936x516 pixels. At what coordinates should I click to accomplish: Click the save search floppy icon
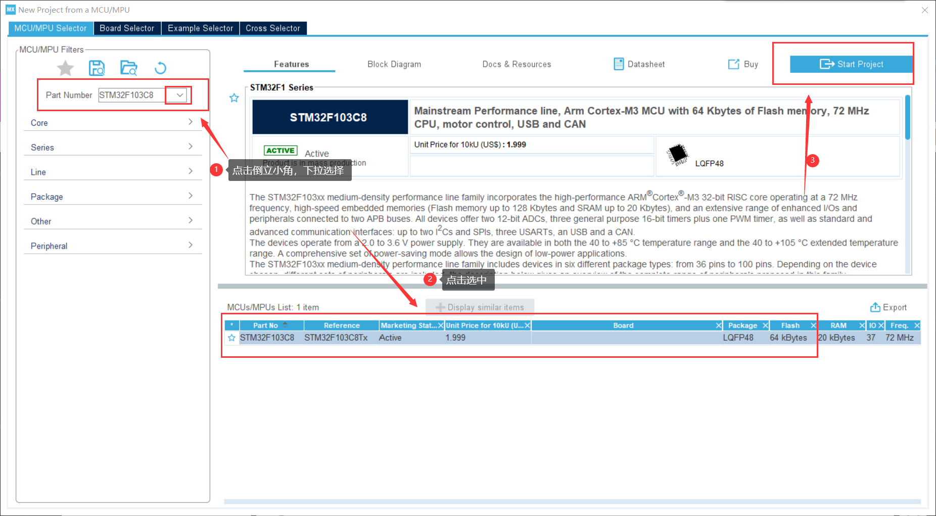pos(97,68)
